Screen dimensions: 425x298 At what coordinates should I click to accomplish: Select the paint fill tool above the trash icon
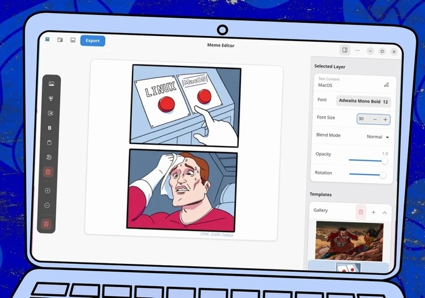(x=49, y=157)
